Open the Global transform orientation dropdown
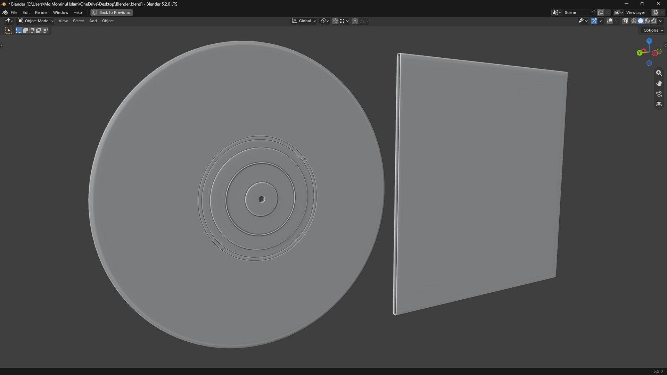 [304, 21]
